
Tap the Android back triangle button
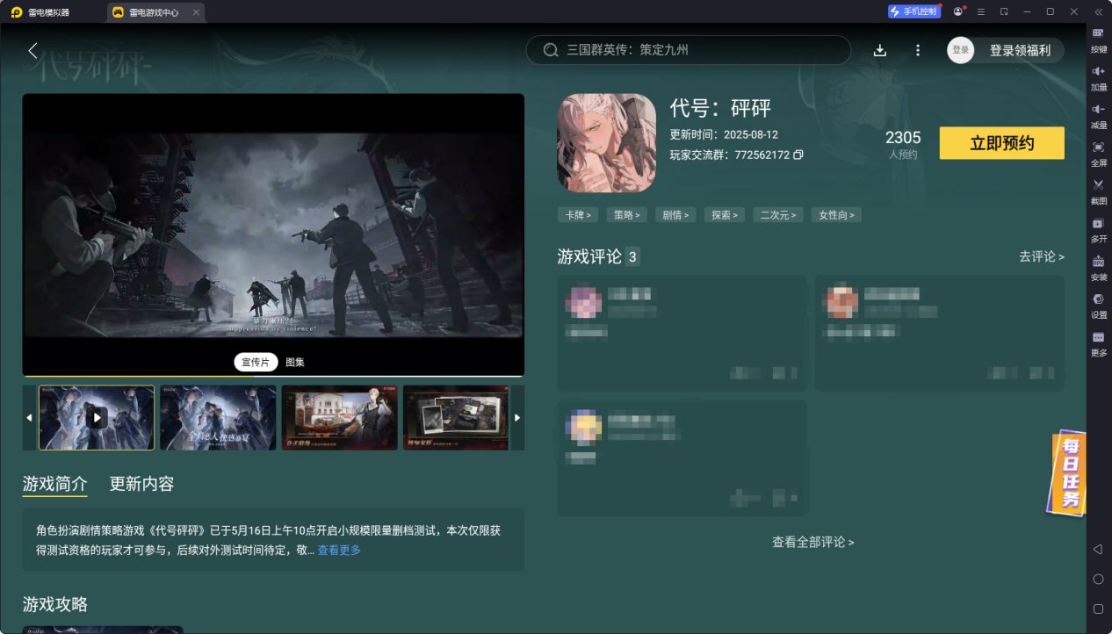[1098, 549]
